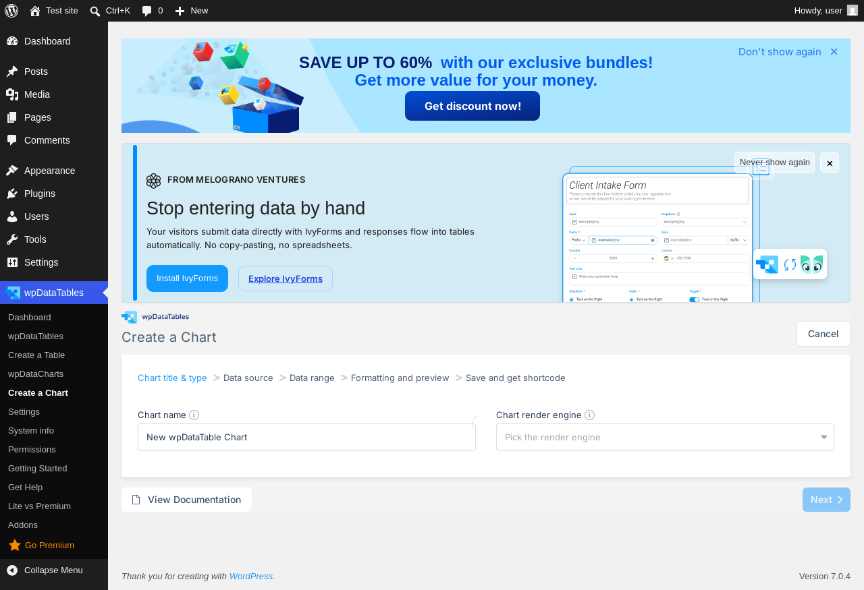This screenshot has width=864, height=590.
Task: Open Lite vs Premium in the submenu
Action: [39, 506]
